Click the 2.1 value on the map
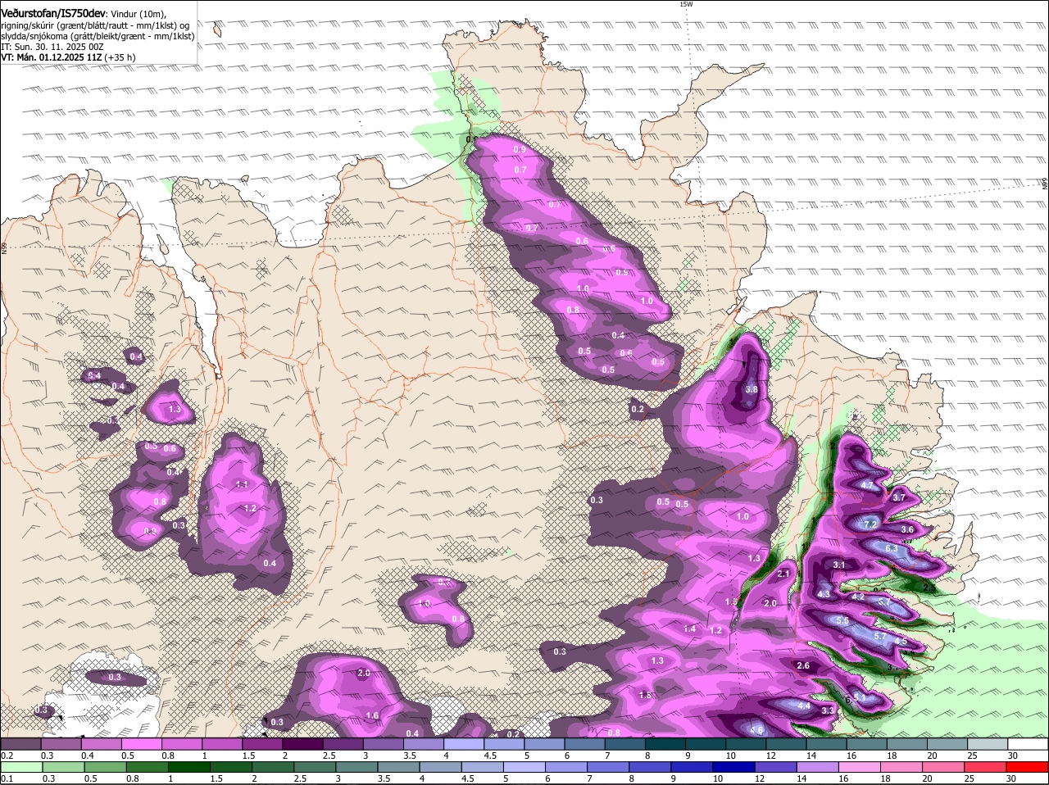The image size is (1049, 785). click(783, 574)
